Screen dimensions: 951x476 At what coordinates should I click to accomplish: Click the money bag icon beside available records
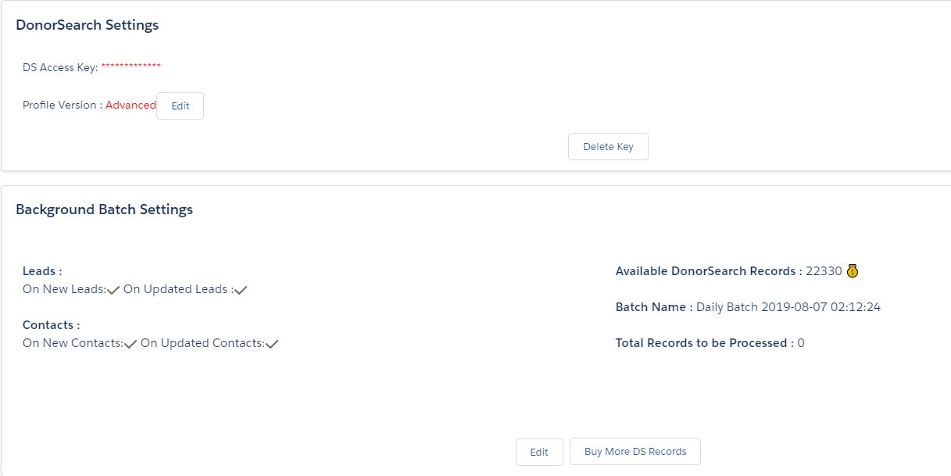click(853, 271)
